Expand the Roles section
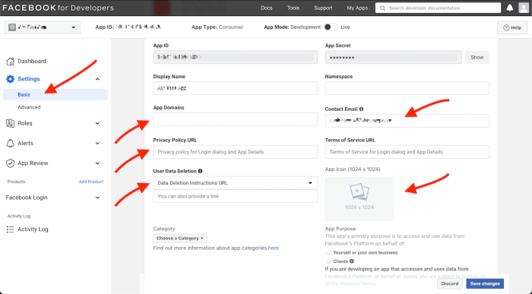Image resolution: width=532 pixels, height=294 pixels. point(97,123)
